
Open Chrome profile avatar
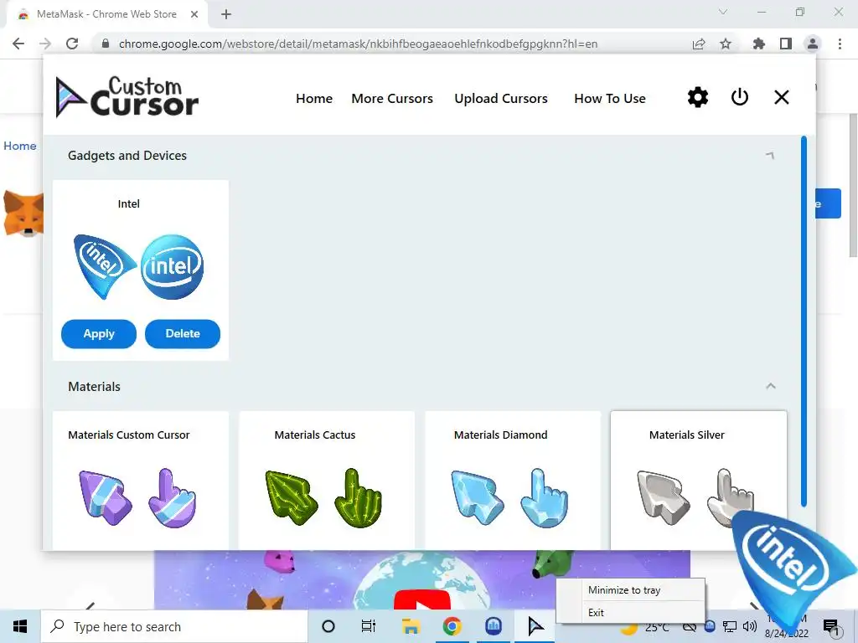pos(813,44)
